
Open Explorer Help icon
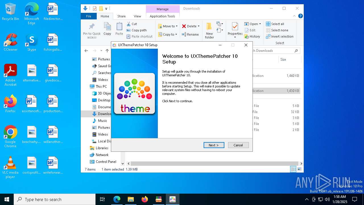300,16
